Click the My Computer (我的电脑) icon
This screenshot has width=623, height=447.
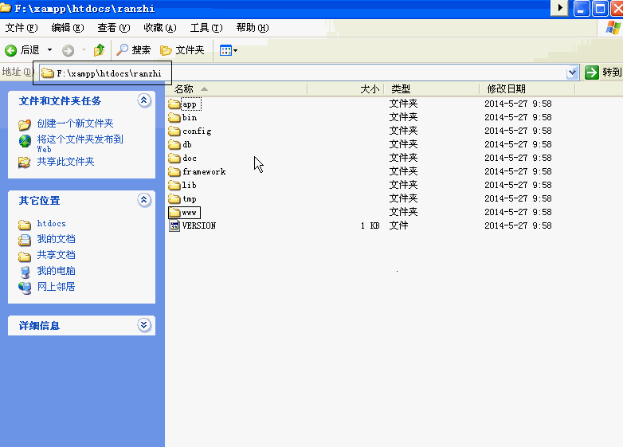click(x=25, y=272)
